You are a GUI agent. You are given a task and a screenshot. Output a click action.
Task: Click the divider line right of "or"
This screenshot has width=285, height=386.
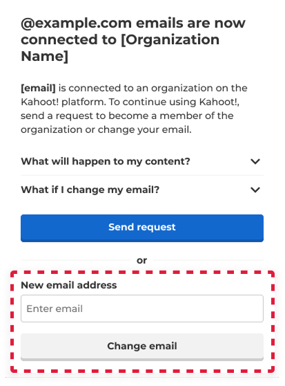click(208, 260)
